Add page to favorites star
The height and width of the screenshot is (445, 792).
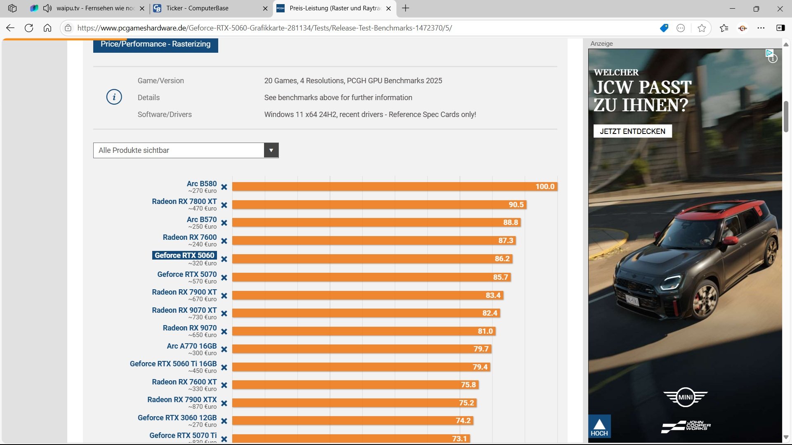[x=702, y=28]
